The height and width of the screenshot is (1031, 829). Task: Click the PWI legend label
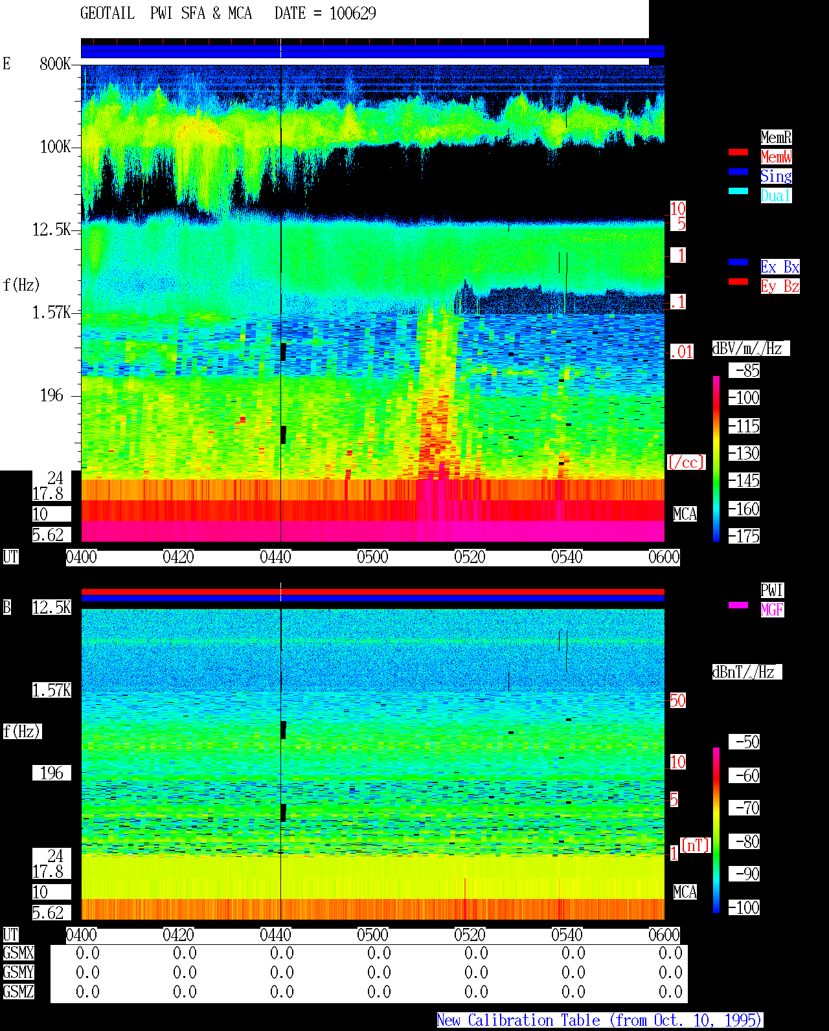tap(772, 590)
